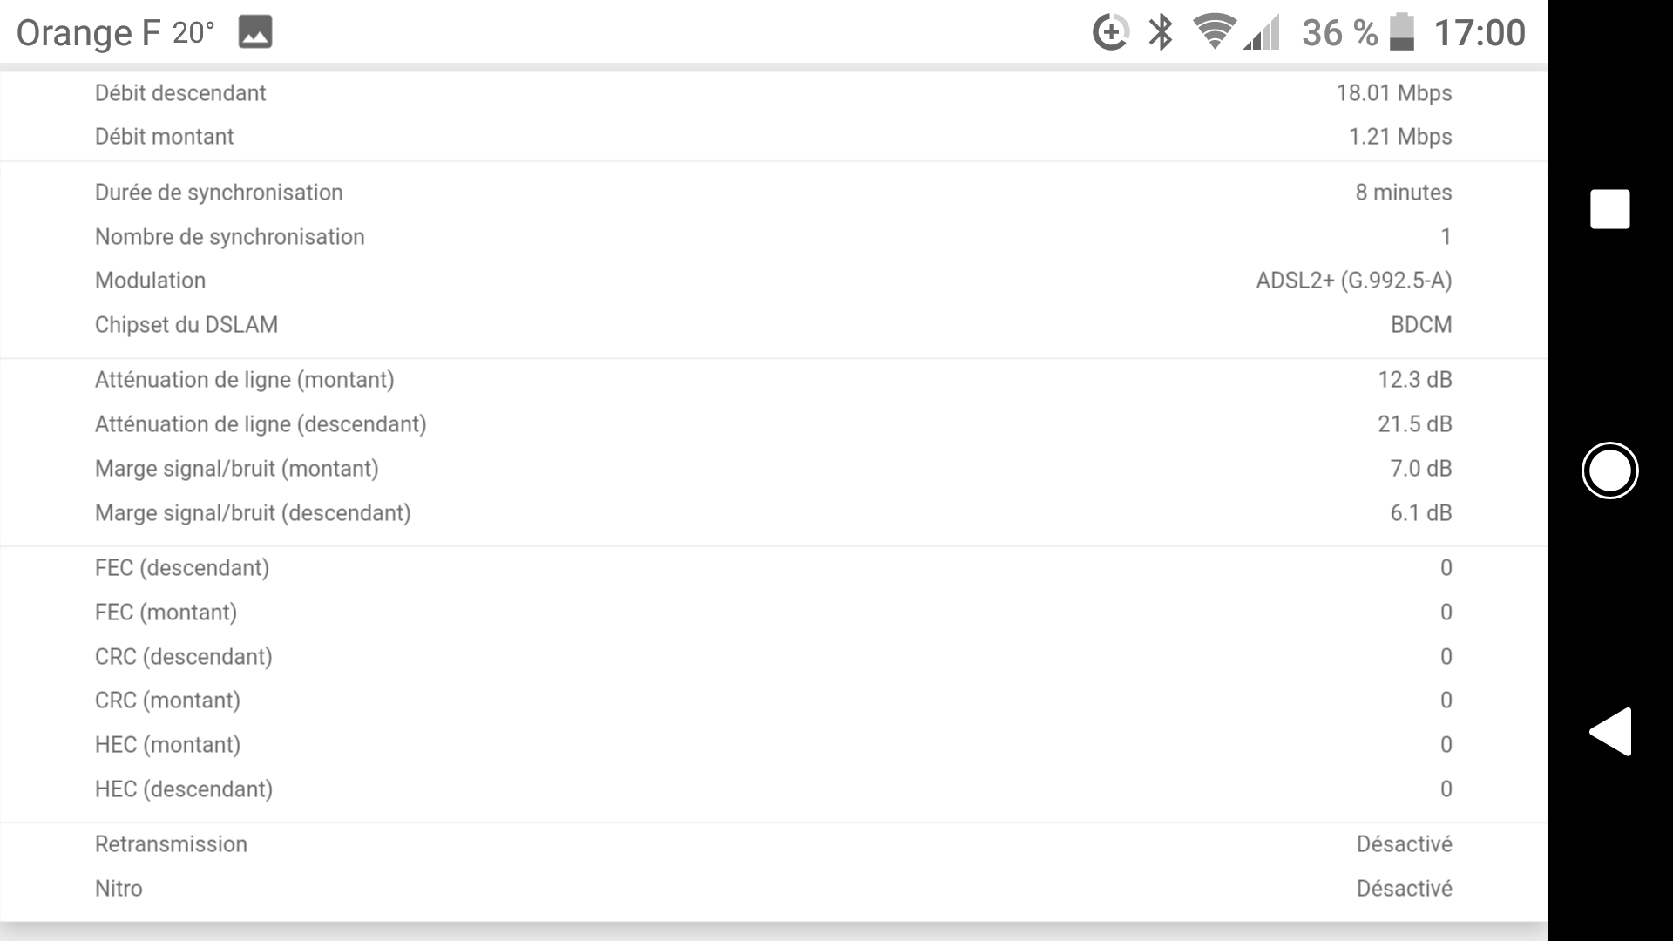The image size is (1673, 941).
Task: Tap the Bluetooth status icon
Action: (x=1160, y=32)
